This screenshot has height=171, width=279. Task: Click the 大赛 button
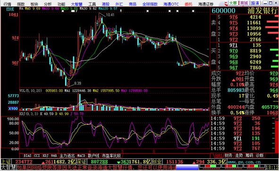point(233,3)
